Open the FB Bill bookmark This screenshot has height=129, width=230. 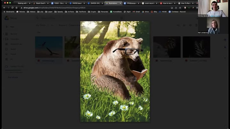pos(163,12)
